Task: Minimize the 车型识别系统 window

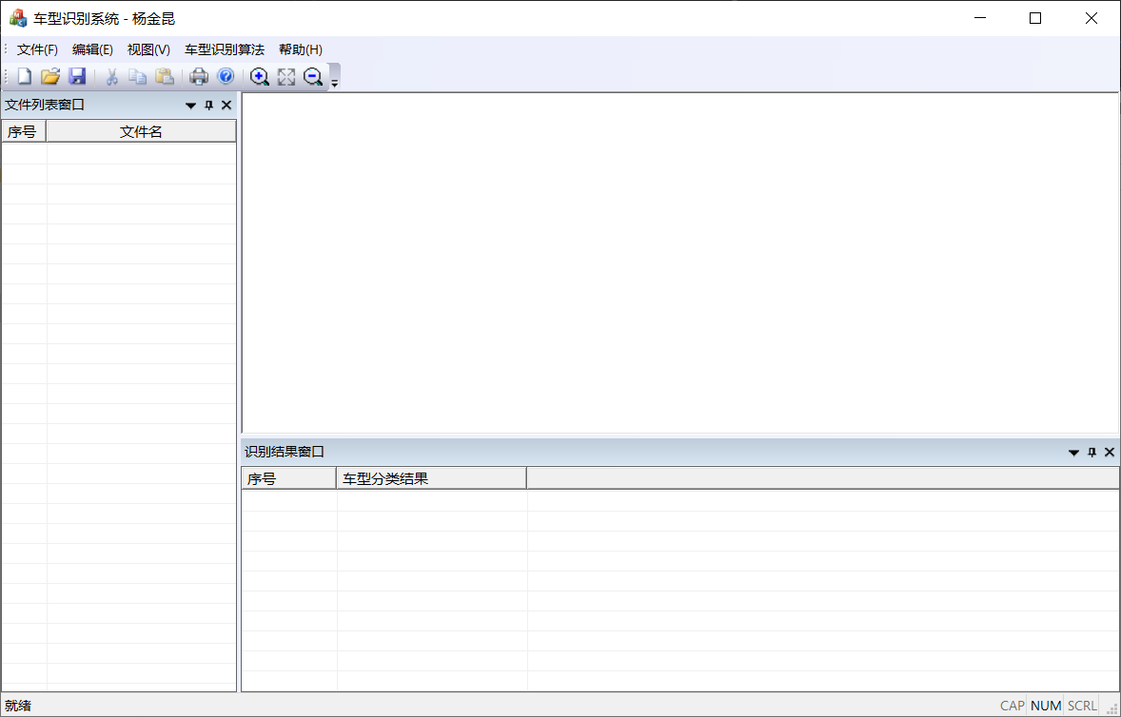Action: click(979, 19)
